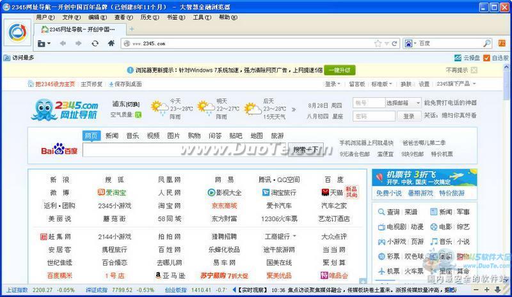Expand the 2345旗下产品 dropdown
The height and width of the screenshot is (297, 512).
[456, 84]
